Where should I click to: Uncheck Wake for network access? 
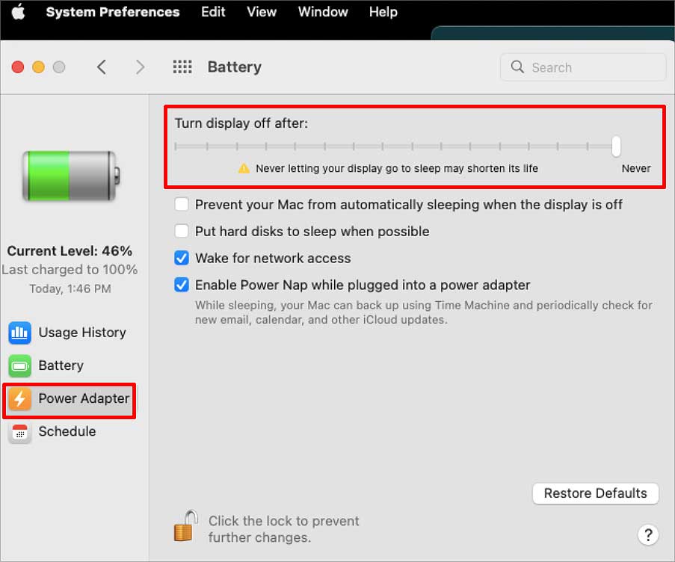(x=181, y=258)
